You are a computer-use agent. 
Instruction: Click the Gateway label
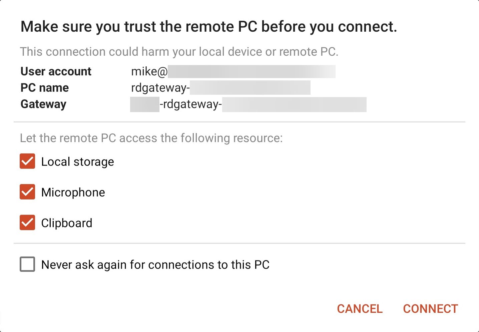(x=43, y=104)
